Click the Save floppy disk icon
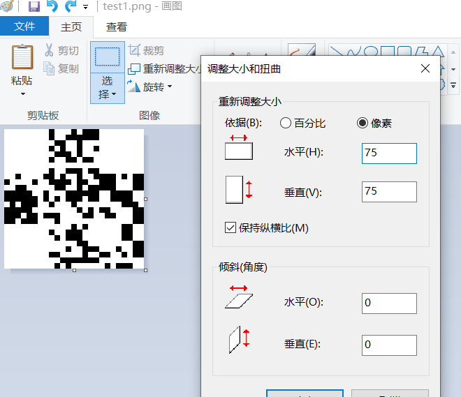 point(34,6)
